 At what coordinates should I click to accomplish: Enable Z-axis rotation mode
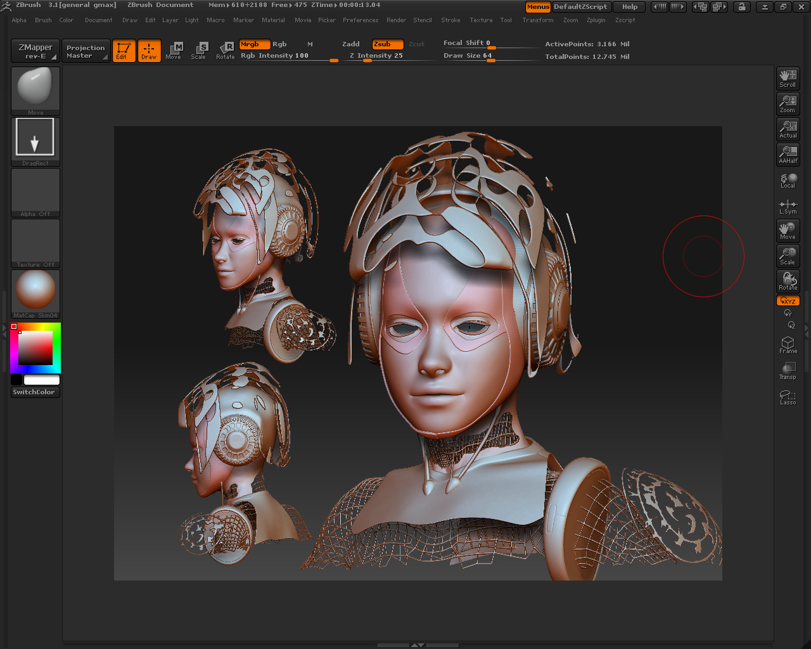791,325
